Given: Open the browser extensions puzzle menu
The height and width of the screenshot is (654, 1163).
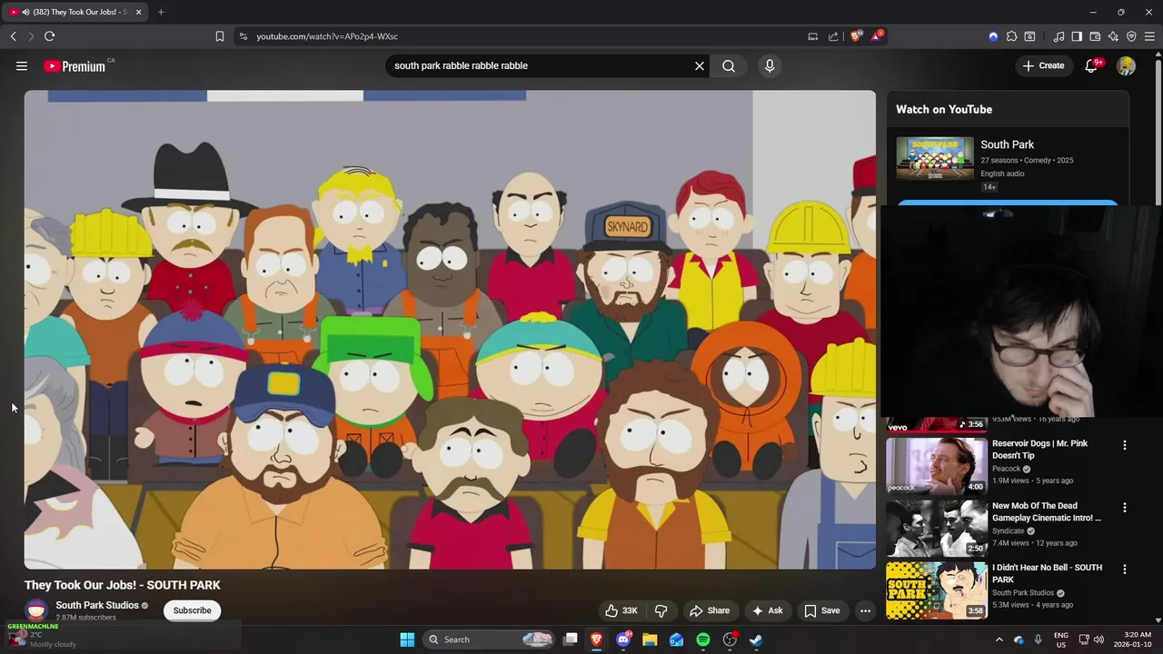Looking at the screenshot, I should coord(1011,36).
